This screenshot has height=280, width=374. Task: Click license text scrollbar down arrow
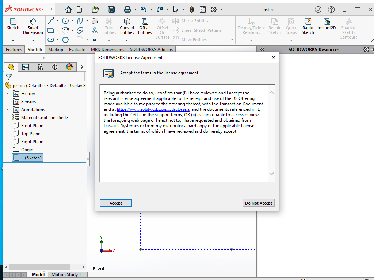coord(271,174)
